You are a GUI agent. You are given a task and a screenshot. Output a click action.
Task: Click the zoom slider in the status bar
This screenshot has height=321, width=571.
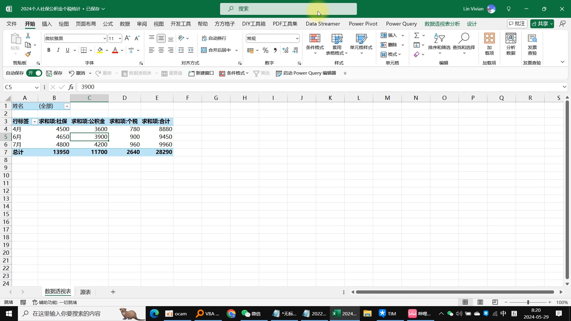click(x=528, y=302)
